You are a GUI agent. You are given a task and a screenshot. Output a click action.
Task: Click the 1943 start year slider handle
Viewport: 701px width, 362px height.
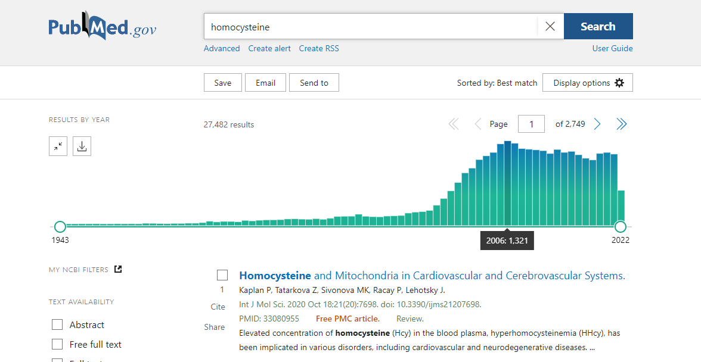point(60,227)
